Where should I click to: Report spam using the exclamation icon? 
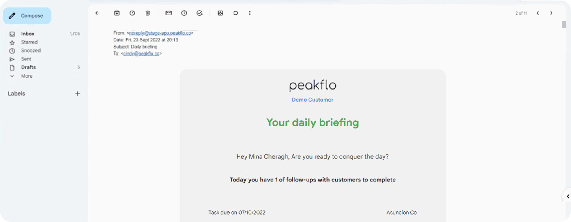pos(132,13)
